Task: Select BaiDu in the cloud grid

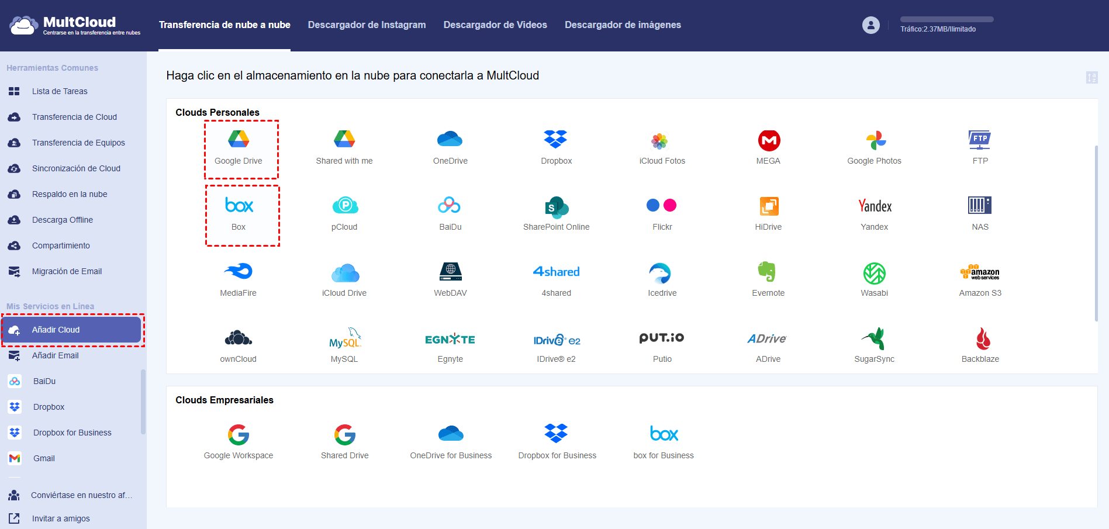Action: click(x=450, y=214)
